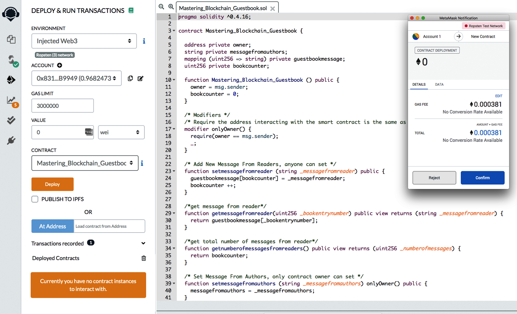Open the Deploy & run transactions icon
Viewport: 517px width, 314px height.
(11, 80)
